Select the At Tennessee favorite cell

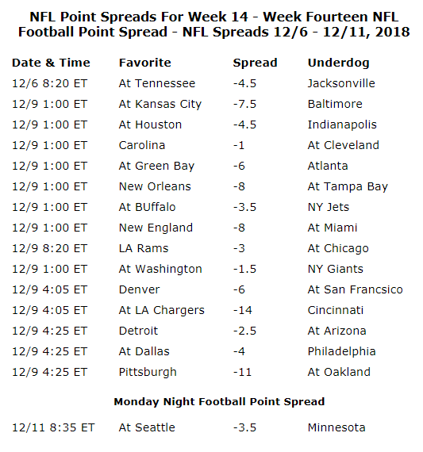157,83
